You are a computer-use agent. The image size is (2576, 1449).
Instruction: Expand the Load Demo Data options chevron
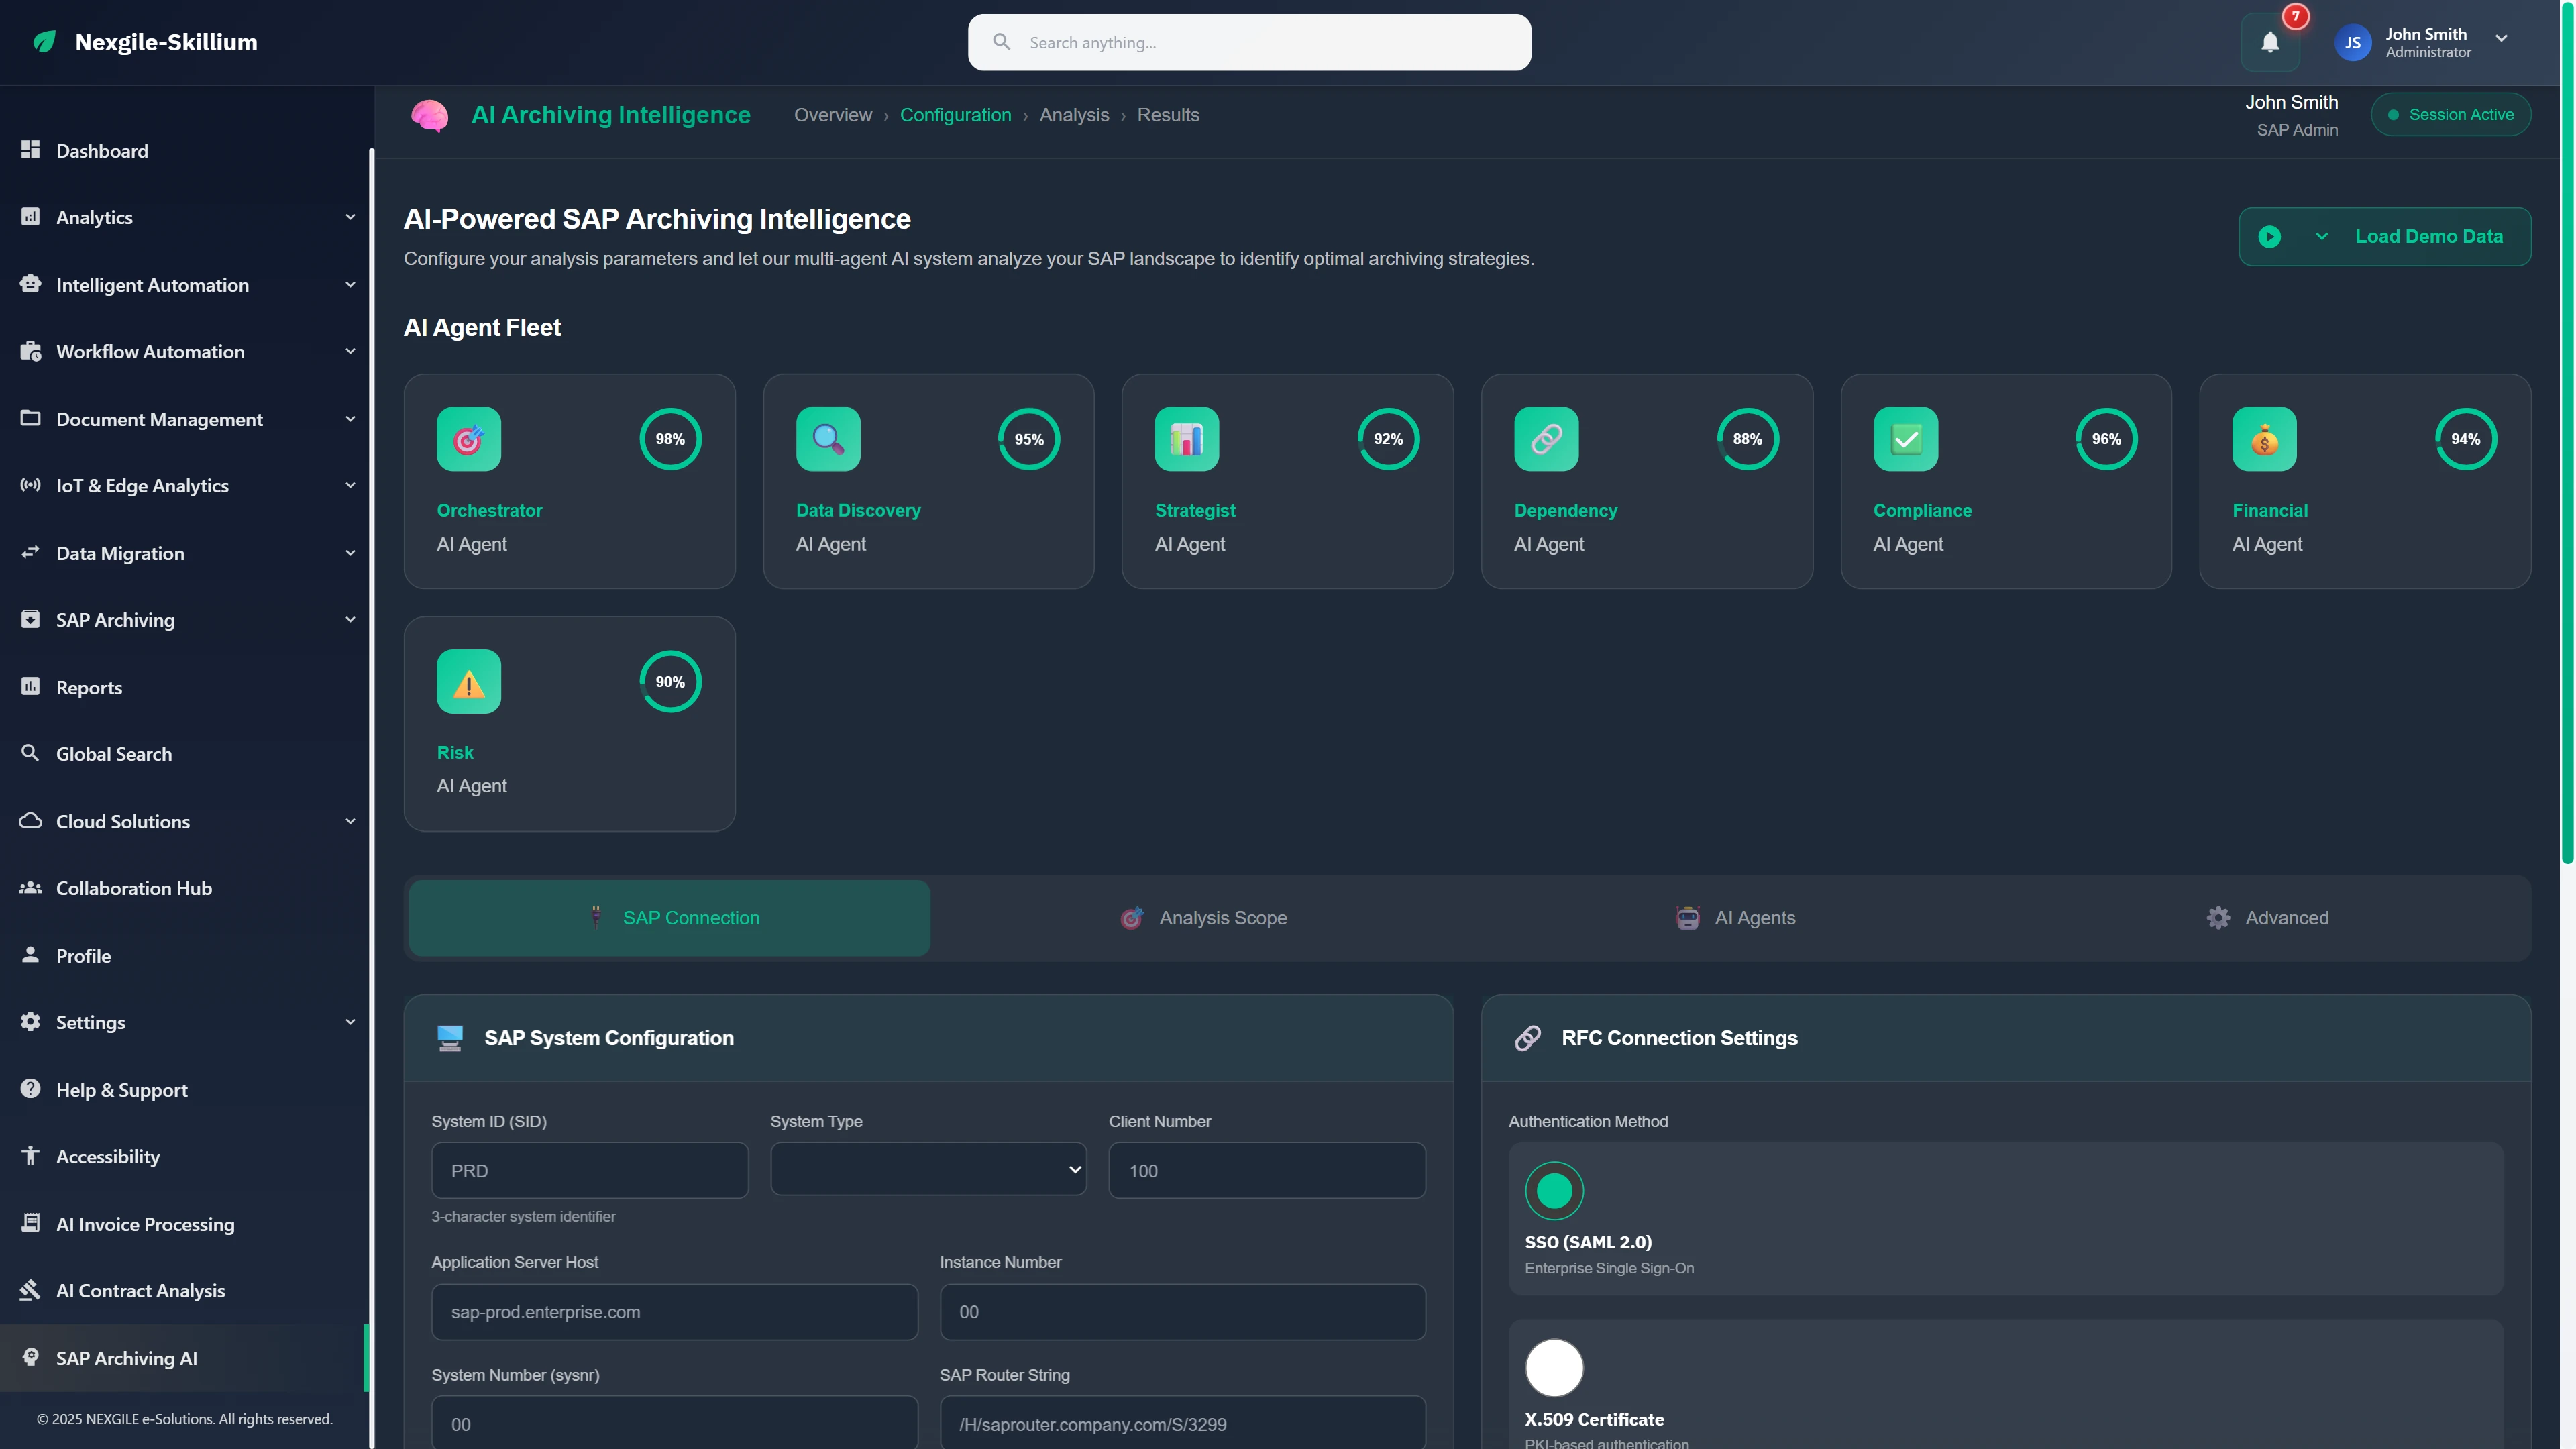tap(2322, 236)
